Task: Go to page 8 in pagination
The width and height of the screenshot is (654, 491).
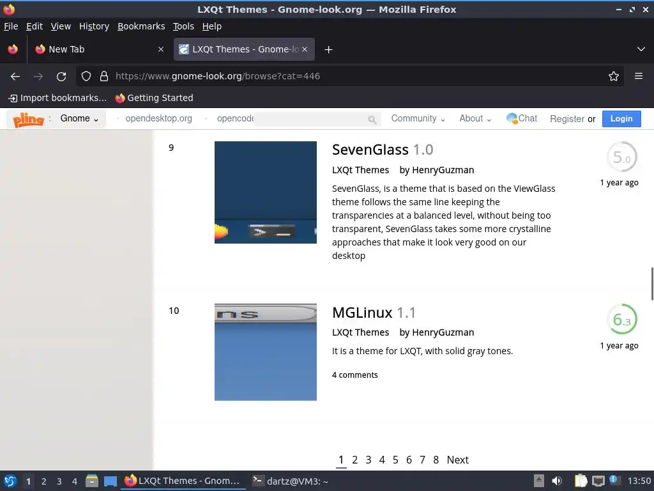Action: click(x=436, y=460)
